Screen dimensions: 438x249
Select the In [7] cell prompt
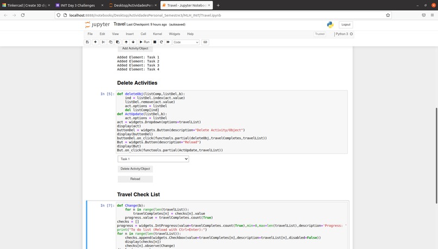107,206
